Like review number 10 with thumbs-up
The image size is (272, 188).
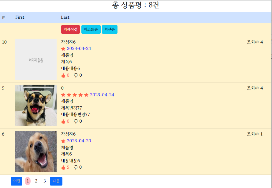point(63,75)
